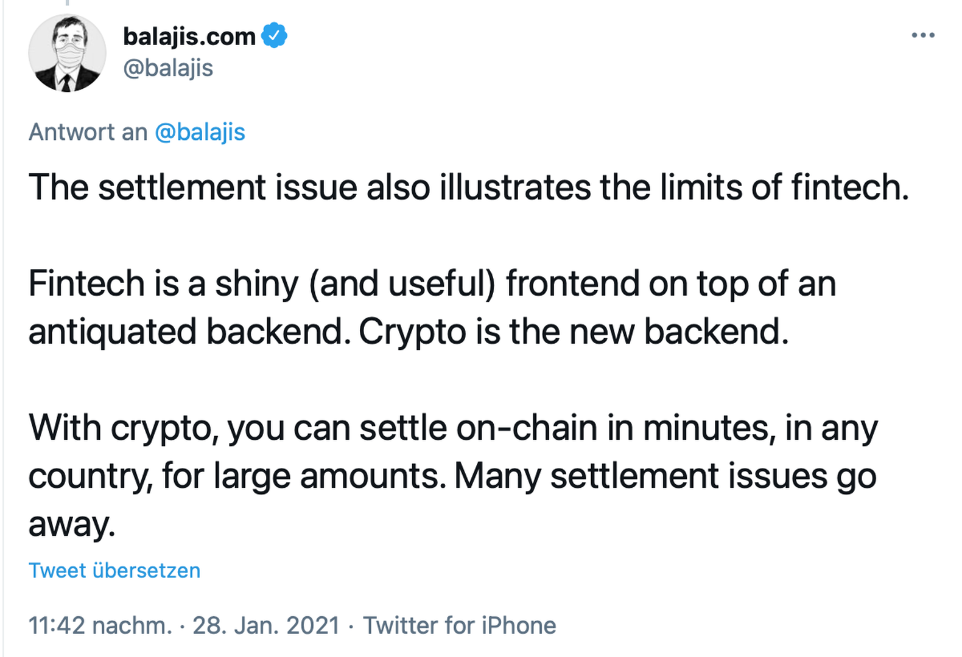The height and width of the screenshot is (657, 962).
Task: Click the tweet's first line about settlement issue
Action: 469,187
